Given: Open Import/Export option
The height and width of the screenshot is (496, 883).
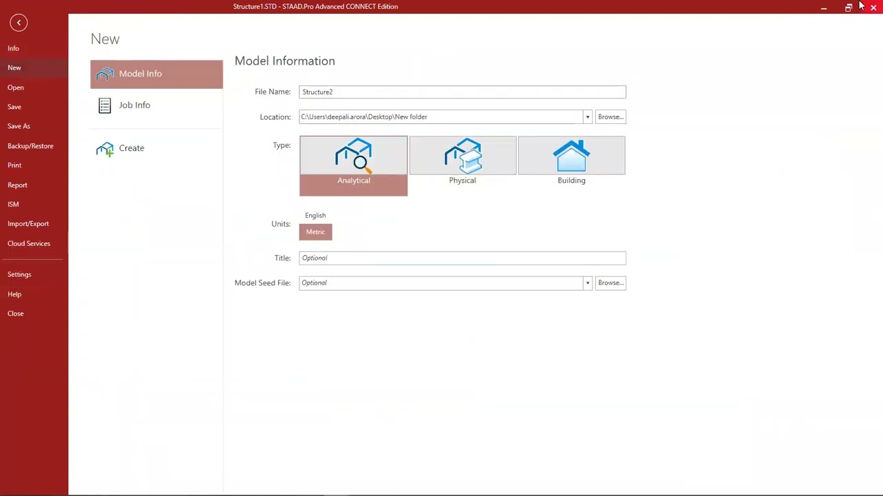Looking at the screenshot, I should pos(28,224).
